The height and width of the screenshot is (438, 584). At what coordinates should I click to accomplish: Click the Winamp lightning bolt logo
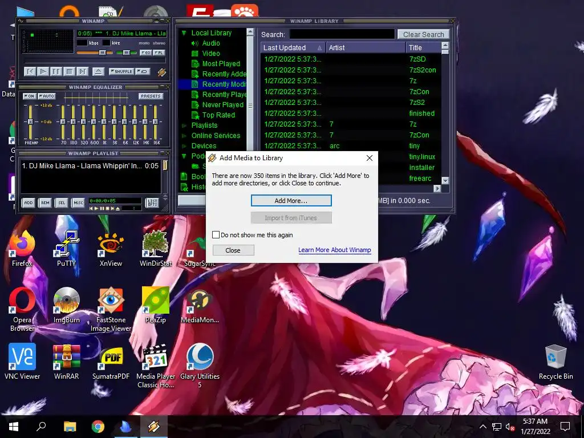coord(161,71)
